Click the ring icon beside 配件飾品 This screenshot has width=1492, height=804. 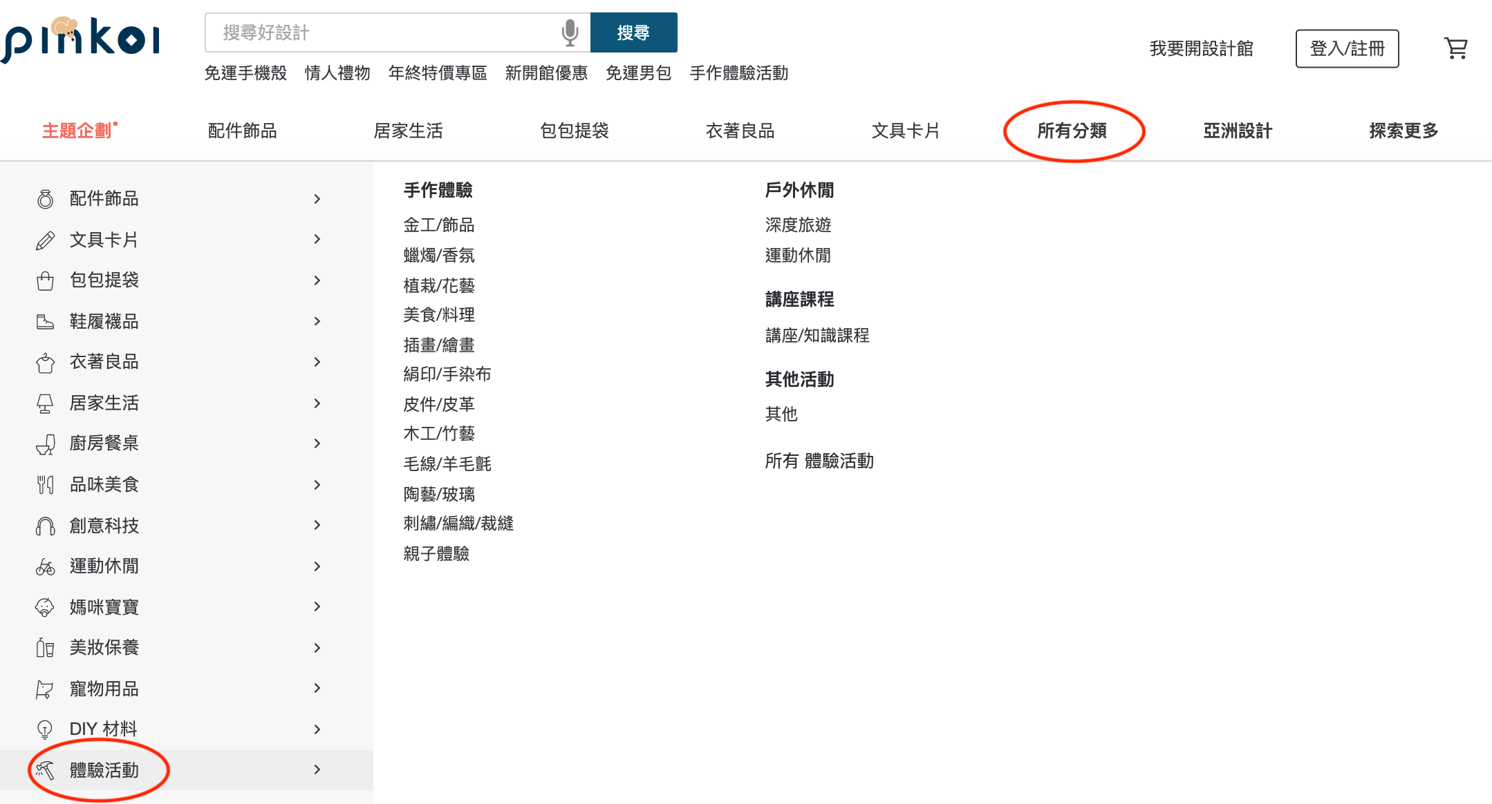tap(45, 200)
